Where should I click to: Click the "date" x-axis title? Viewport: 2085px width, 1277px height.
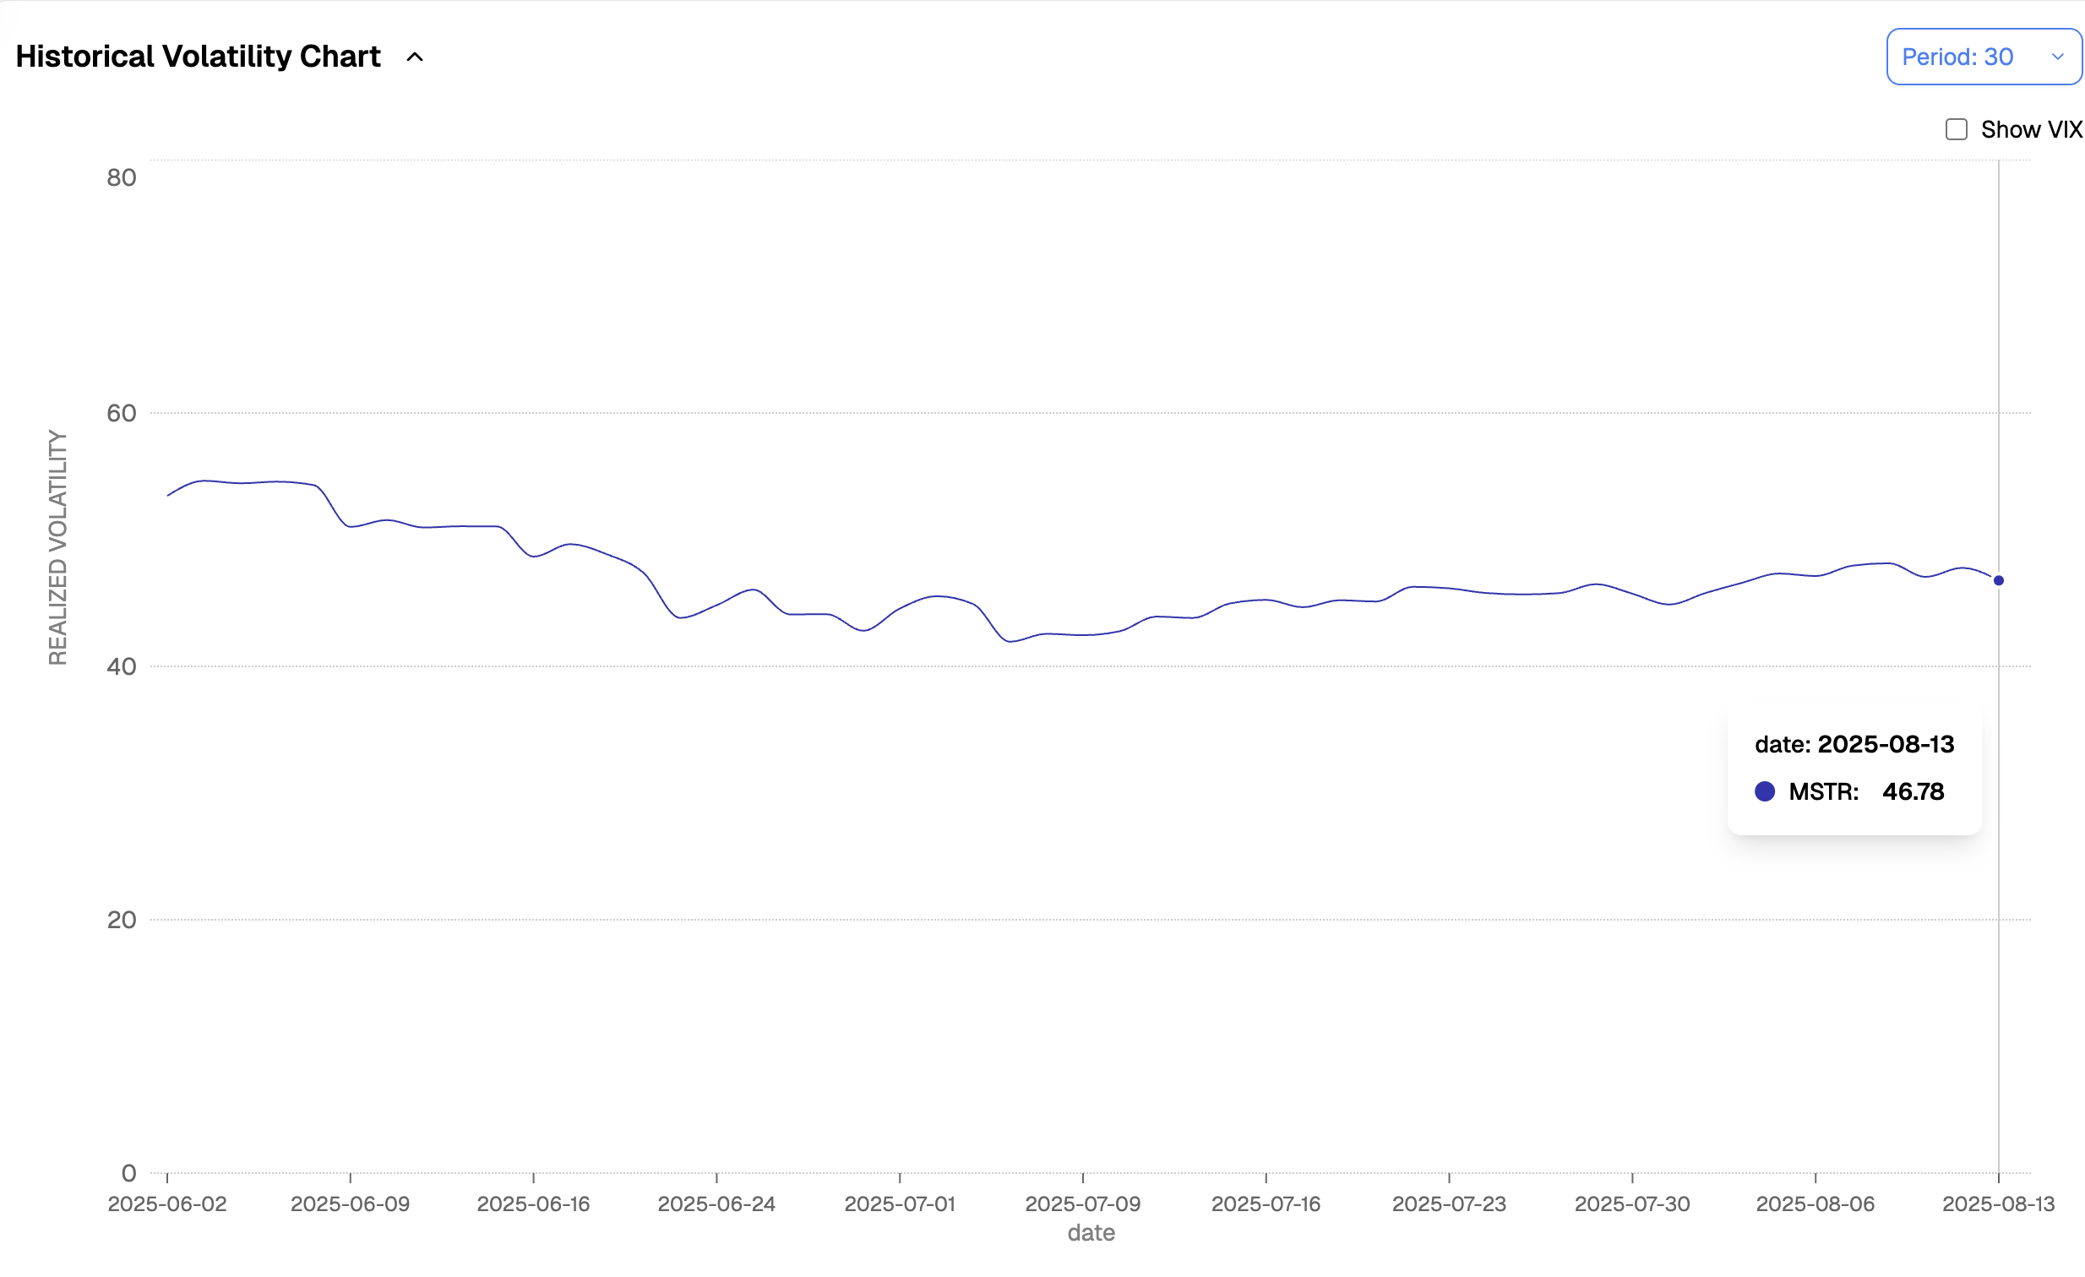pos(1091,1232)
